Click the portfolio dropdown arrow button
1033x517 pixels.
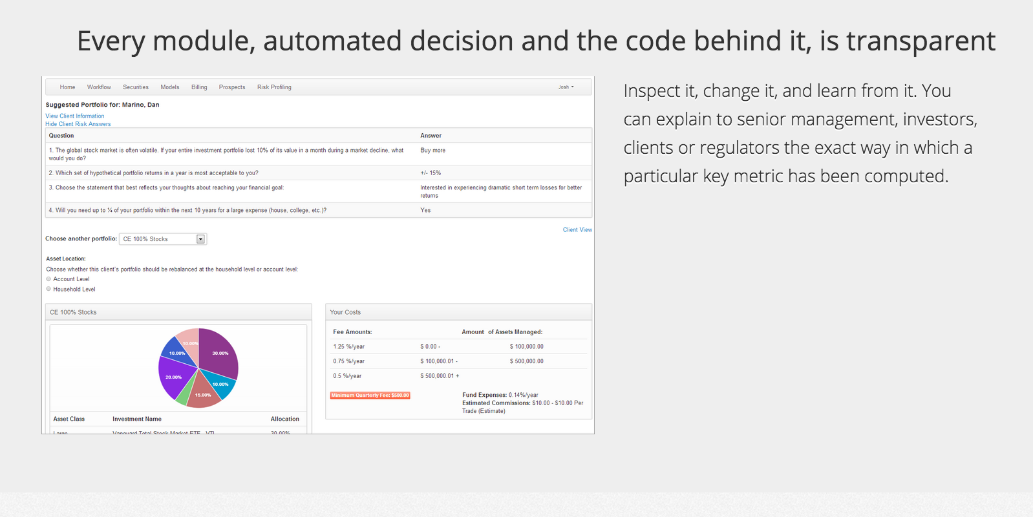pos(201,239)
